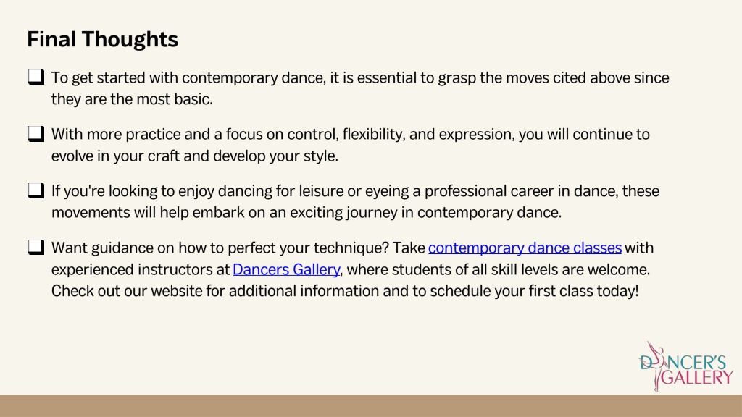Check the box beside 'To get started' bullet

point(36,77)
